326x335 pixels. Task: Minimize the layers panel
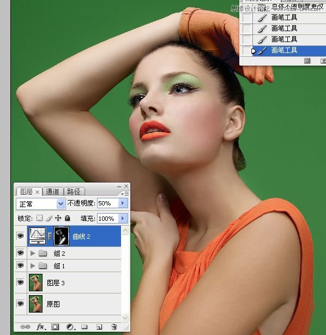pos(119,186)
